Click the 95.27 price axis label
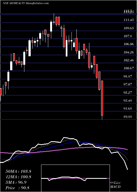 coord(128,93)
